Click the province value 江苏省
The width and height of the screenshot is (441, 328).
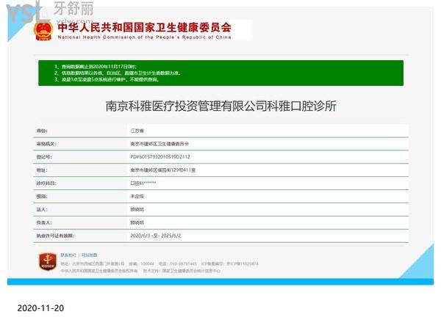click(137, 131)
